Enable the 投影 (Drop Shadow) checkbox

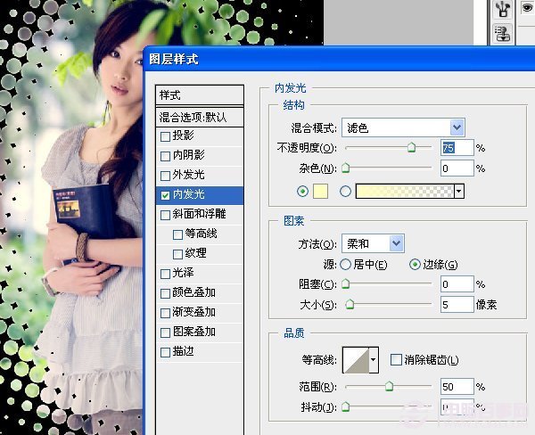pos(164,136)
